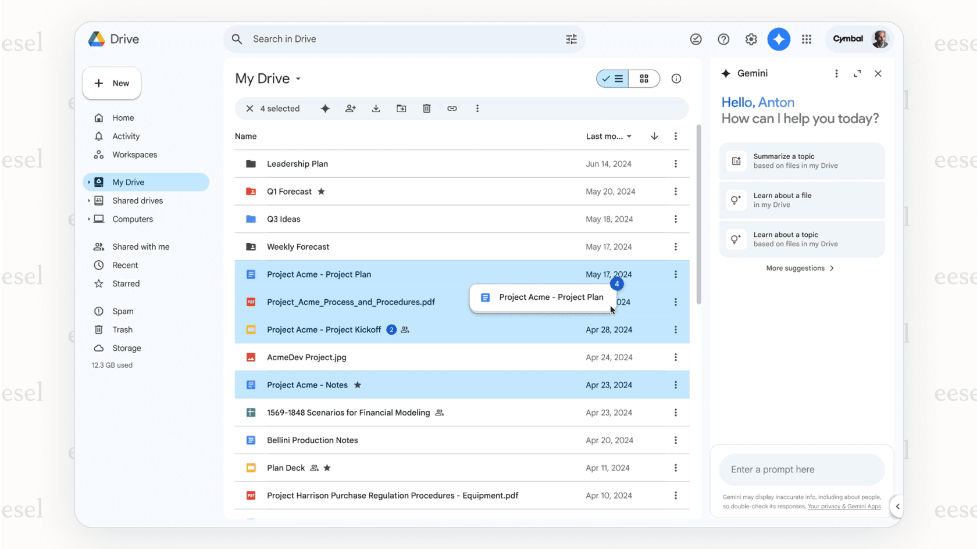This screenshot has width=977, height=549.
Task: Open Drive settings
Action: [751, 39]
